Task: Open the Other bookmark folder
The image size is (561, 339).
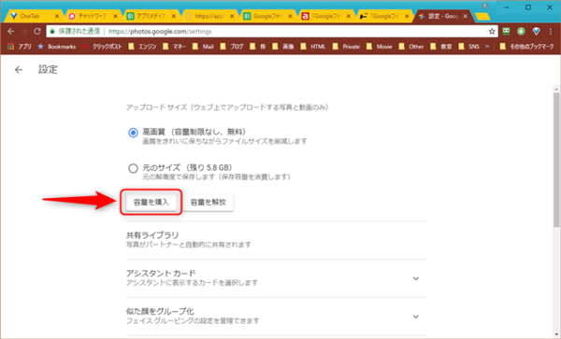Action: point(411,47)
